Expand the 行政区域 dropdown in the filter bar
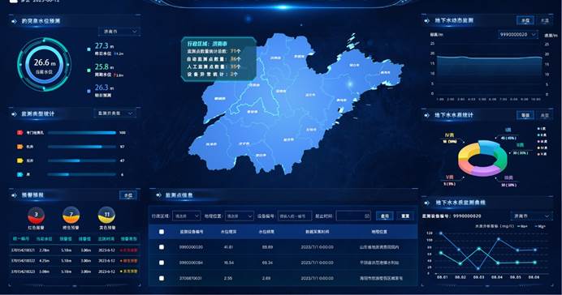This screenshot has width=562, height=295. [186, 216]
